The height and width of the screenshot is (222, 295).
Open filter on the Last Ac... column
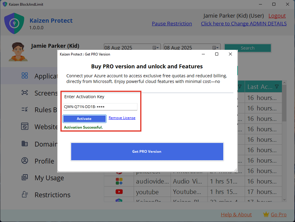pyautogui.click(x=277, y=87)
